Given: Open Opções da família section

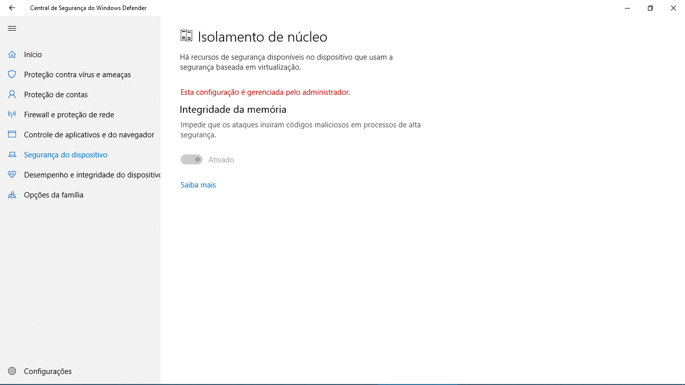Looking at the screenshot, I should (80, 195).
